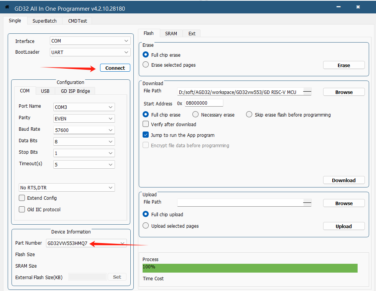Open the SRAM tab
376x291 pixels.
(x=171, y=34)
